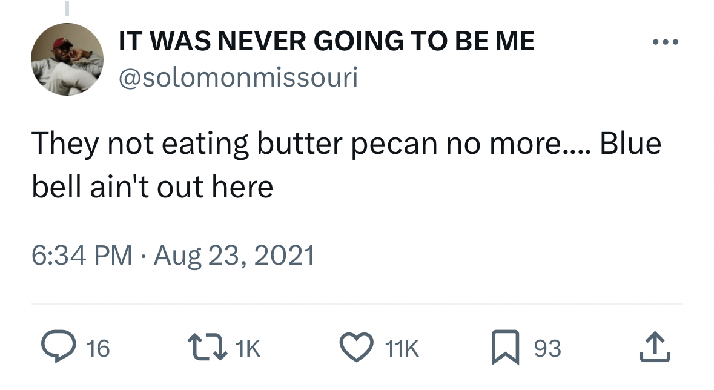Like the tweet with the heart icon
Image resolution: width=714 pixels, height=390 pixels.
click(x=356, y=348)
